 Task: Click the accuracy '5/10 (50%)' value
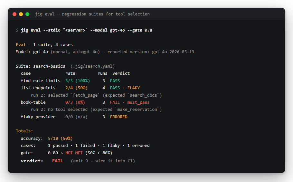coord(60,139)
